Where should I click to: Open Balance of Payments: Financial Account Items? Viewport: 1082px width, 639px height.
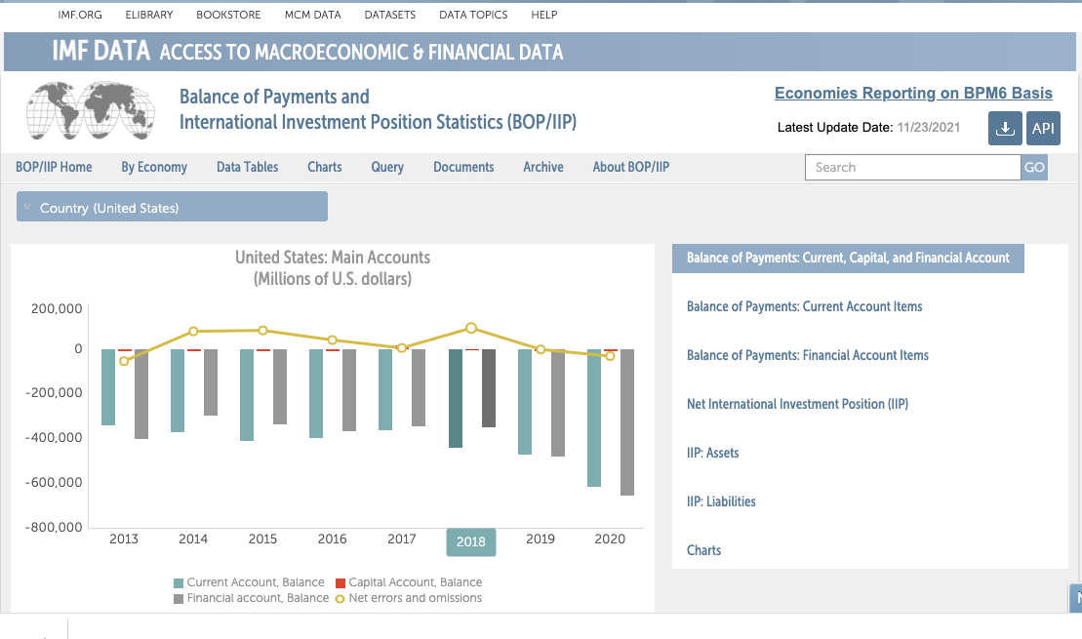pyautogui.click(x=808, y=355)
